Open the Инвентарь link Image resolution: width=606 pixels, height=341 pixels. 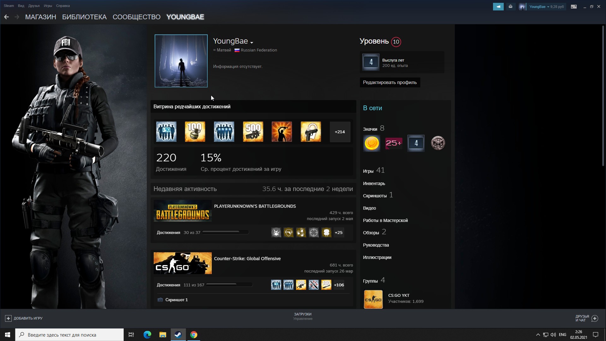(374, 183)
